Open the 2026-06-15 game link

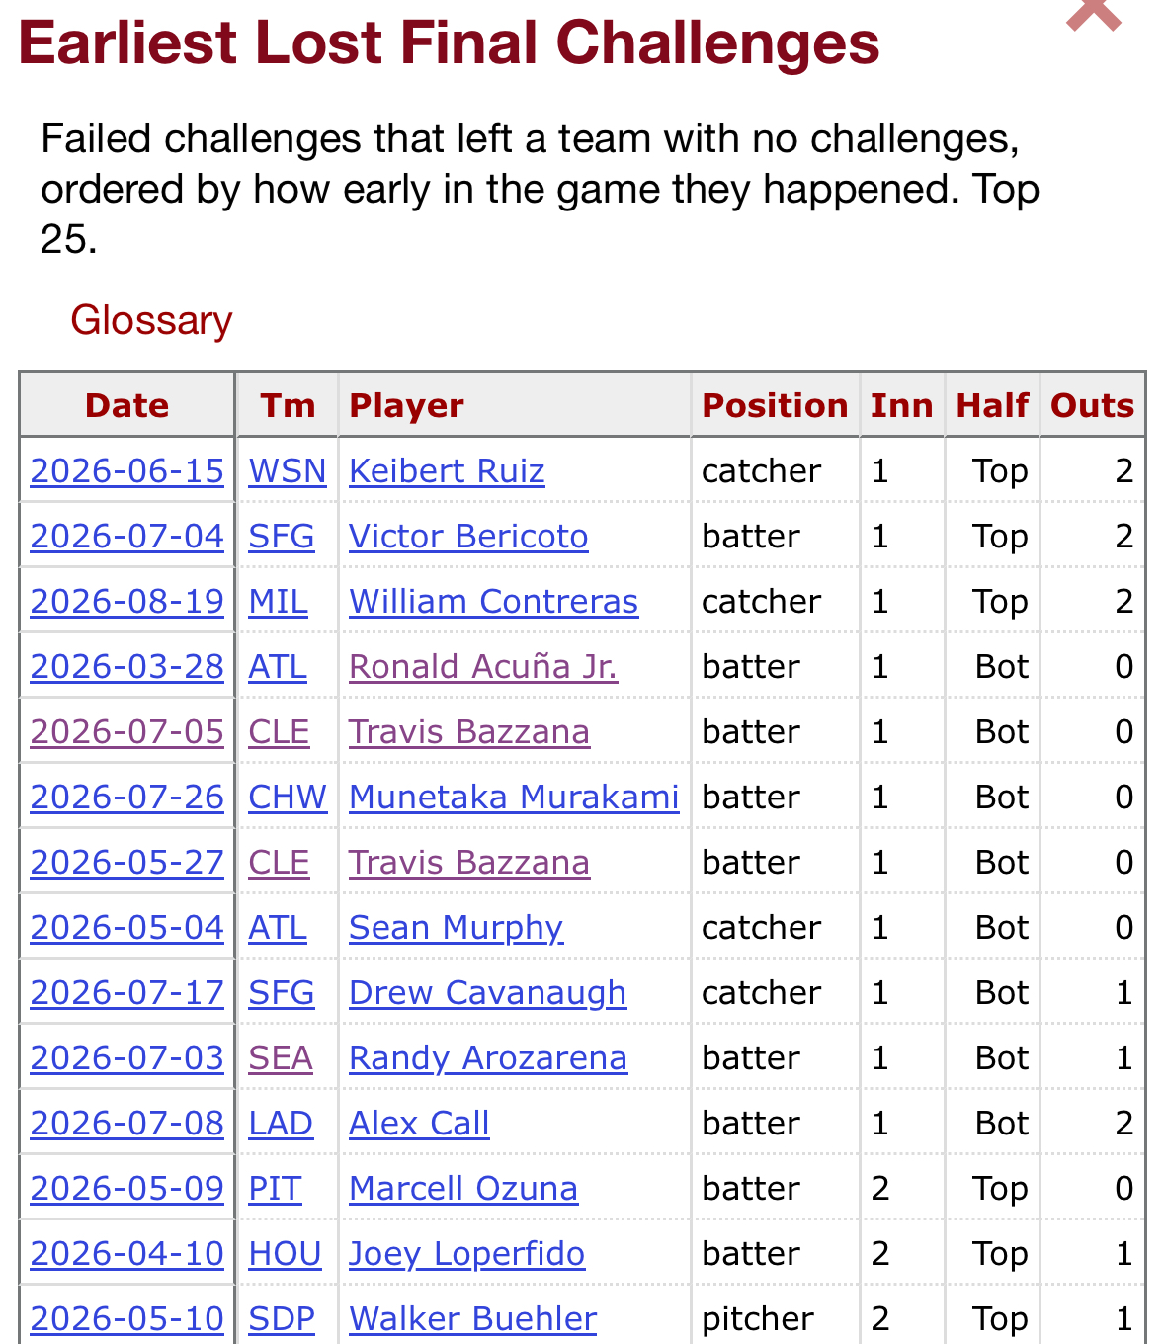127,471
